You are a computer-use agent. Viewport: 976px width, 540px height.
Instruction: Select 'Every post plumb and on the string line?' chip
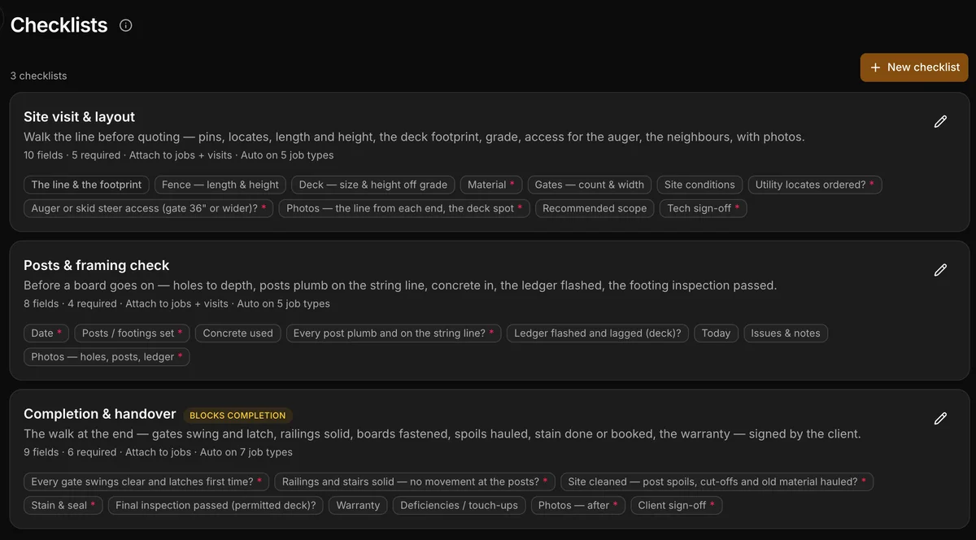click(x=394, y=333)
